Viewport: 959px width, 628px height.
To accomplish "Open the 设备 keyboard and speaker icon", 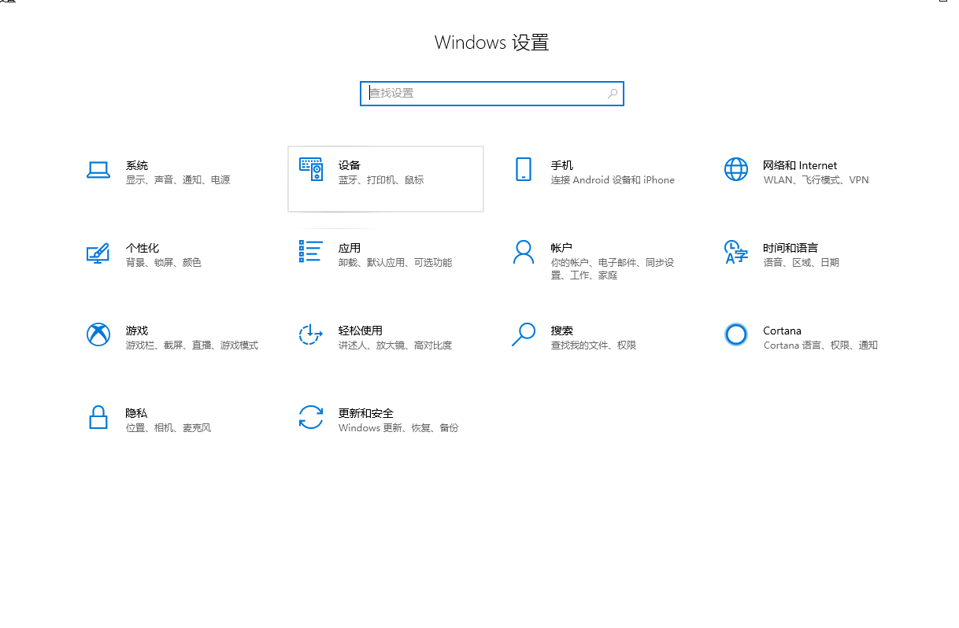I will [x=311, y=169].
